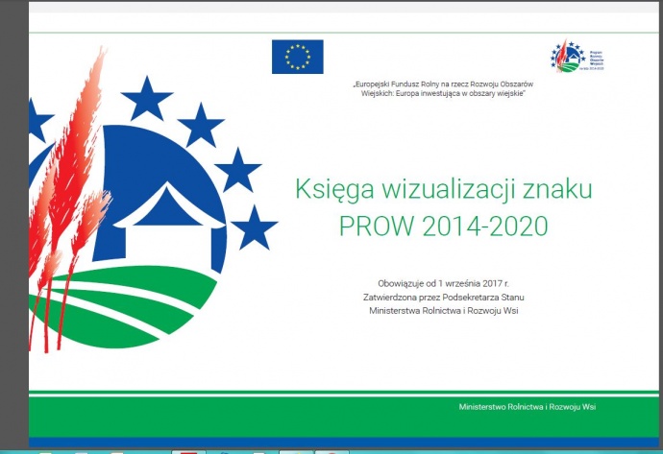Click the large PROW logo with red wheat
Screen dimensions: 663x454
click(x=153, y=200)
